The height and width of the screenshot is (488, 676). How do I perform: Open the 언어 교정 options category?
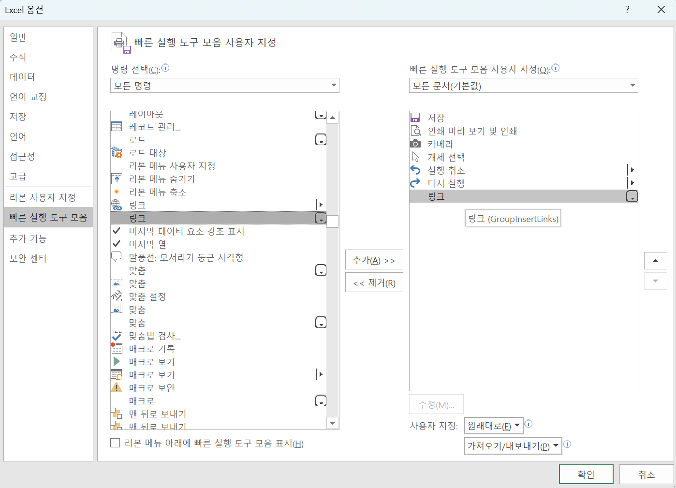[48, 97]
